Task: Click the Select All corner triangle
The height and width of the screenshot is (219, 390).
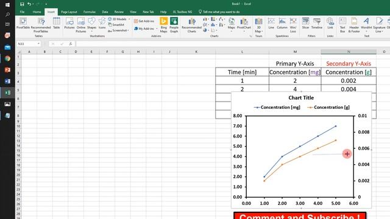Action: [x=19, y=52]
